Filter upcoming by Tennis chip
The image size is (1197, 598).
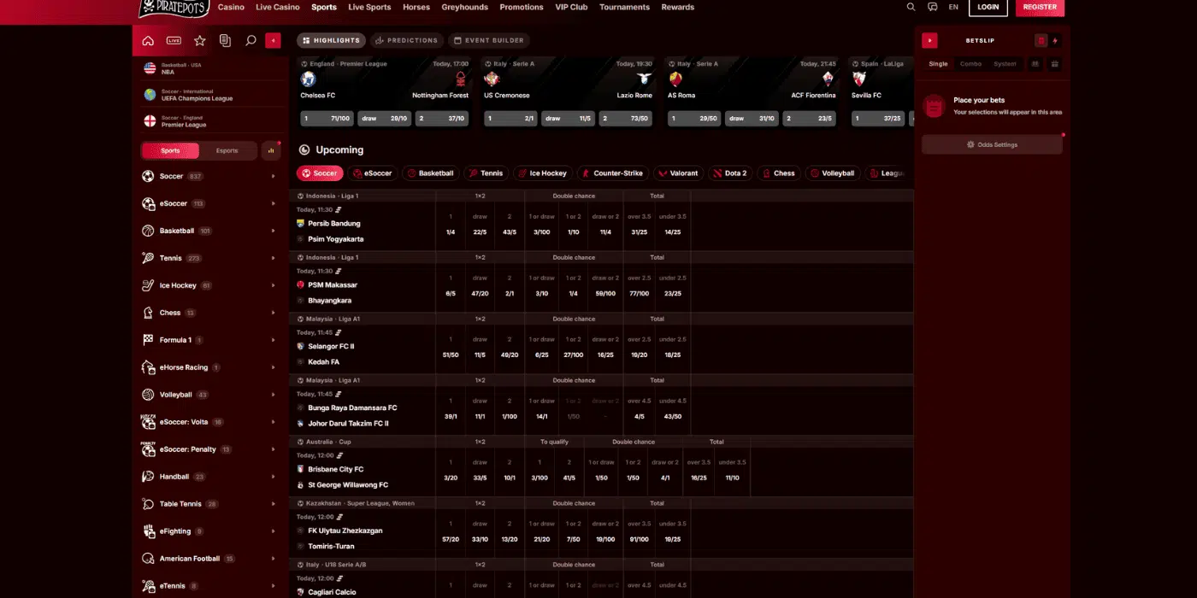485,173
